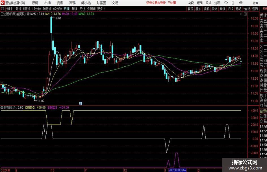Switch to the 30分钟 period tab
Image resolution: width=267 pixels, height=172 pixels.
[47, 9]
